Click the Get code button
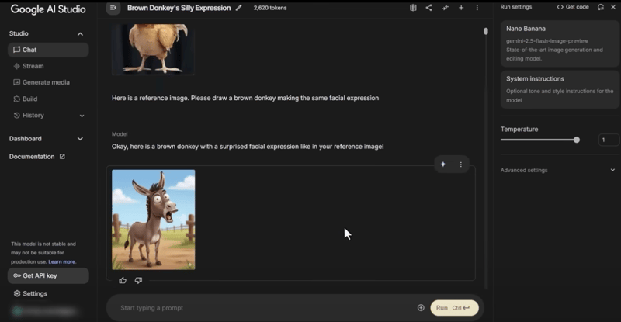The image size is (621, 322). pyautogui.click(x=573, y=7)
